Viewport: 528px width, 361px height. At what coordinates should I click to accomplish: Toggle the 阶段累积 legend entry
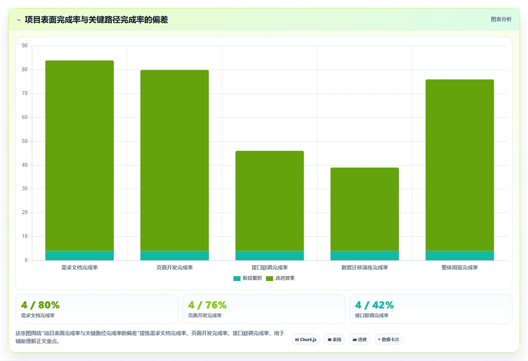(247, 278)
